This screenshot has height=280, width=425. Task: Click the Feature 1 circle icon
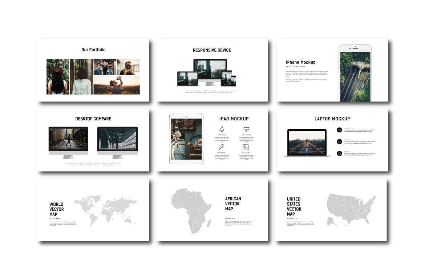point(339,130)
